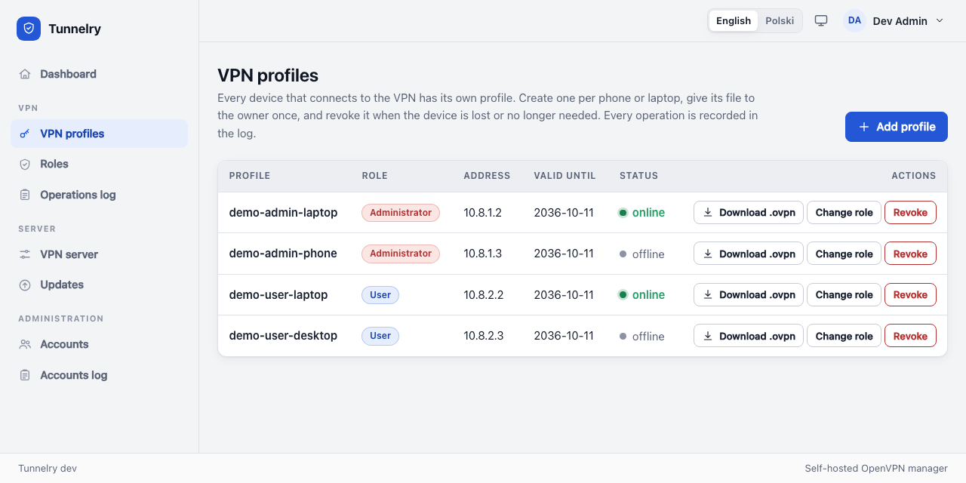The image size is (966, 483).
Task: Click the Dashboard home icon
Action: pos(25,74)
